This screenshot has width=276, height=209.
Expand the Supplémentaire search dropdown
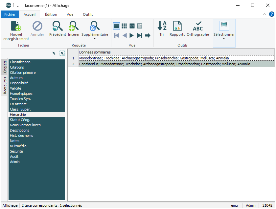pos(95,38)
